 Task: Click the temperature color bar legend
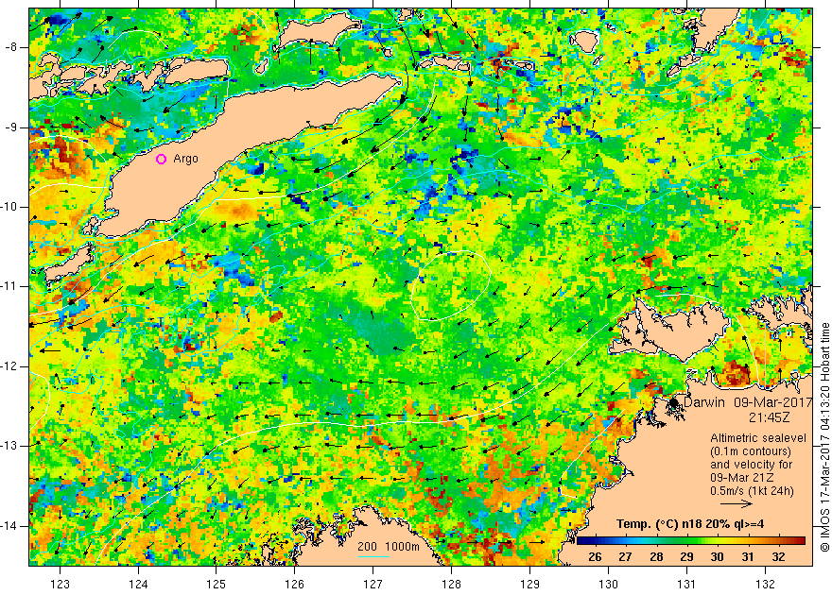(x=691, y=540)
